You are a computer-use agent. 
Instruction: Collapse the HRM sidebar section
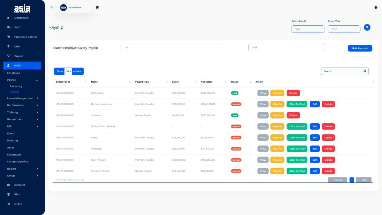click(37, 66)
